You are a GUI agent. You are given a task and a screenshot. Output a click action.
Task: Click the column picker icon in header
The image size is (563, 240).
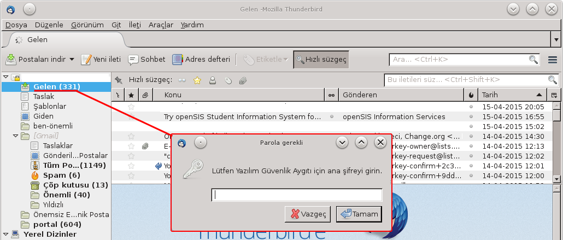pyautogui.click(x=555, y=95)
